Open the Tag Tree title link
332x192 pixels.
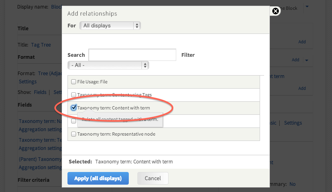point(41,45)
